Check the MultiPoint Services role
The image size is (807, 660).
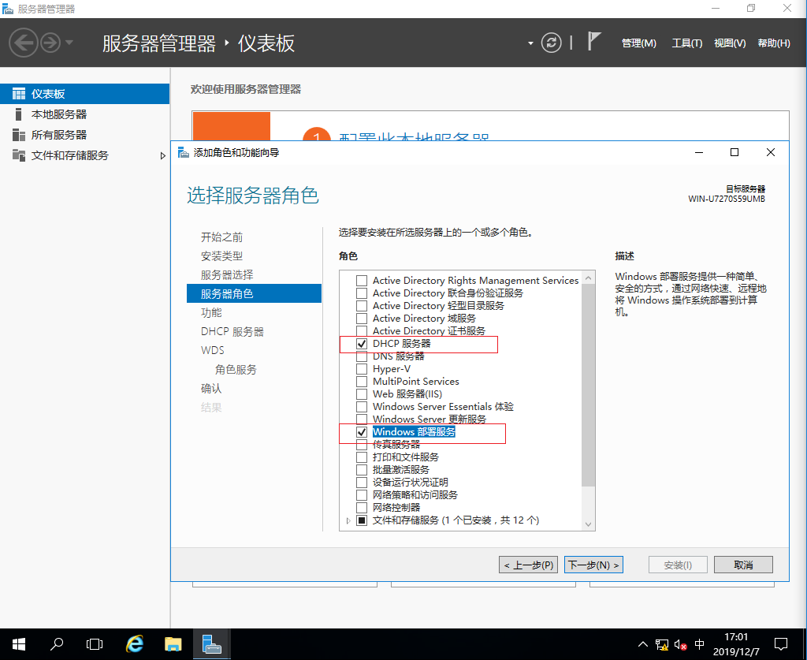tap(362, 382)
